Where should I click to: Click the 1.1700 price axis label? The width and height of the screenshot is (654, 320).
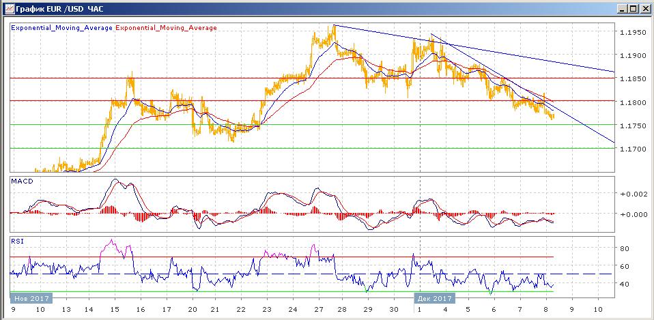pyautogui.click(x=632, y=149)
